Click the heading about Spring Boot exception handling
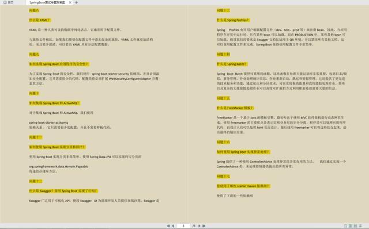The width and height of the screenshot is (369, 229). [x=243, y=152]
